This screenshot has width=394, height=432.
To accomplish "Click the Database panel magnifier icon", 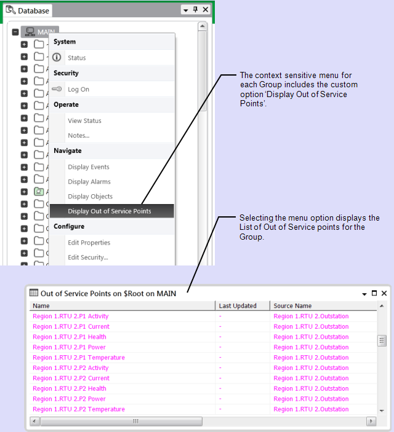I will coord(10,10).
